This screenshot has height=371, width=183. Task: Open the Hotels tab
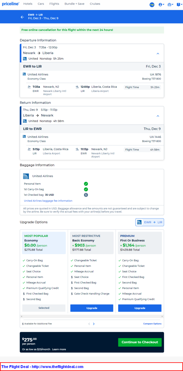coord(28,4)
